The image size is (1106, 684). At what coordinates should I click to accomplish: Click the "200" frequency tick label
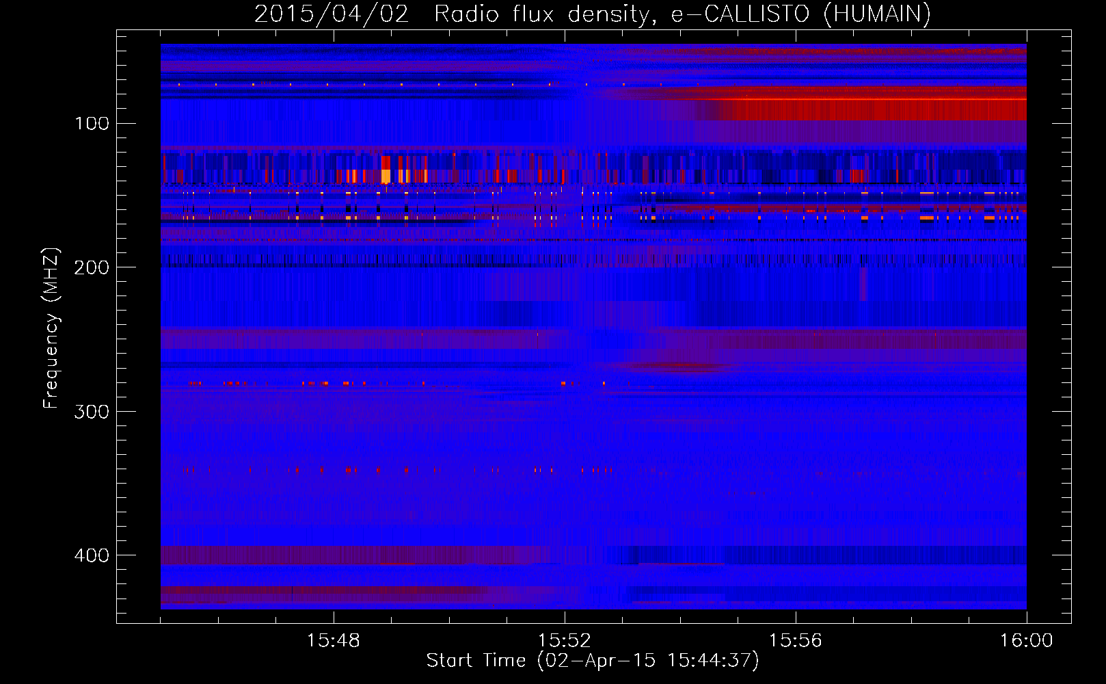tap(92, 267)
